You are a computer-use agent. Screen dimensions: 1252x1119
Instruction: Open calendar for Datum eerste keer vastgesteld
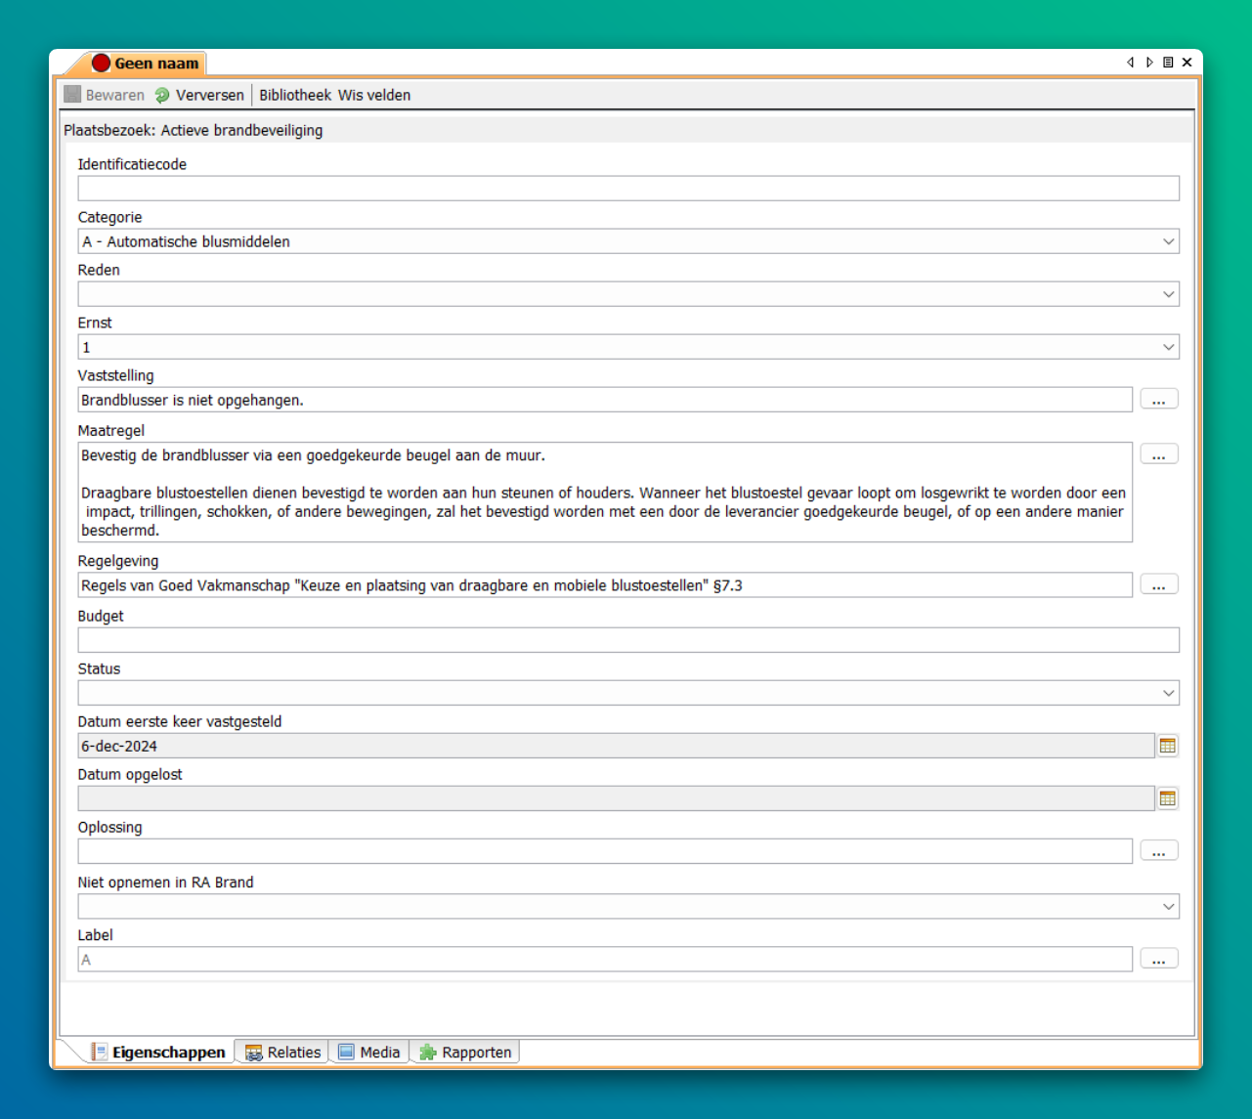point(1167,746)
